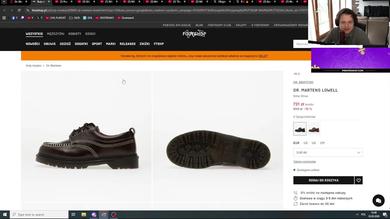Image resolution: width=390 pixels, height=219 pixels.
Task: Show hidden system tray icons
Action: point(357,215)
